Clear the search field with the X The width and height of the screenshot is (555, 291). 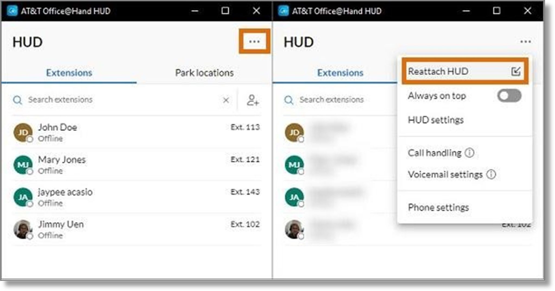click(x=226, y=100)
